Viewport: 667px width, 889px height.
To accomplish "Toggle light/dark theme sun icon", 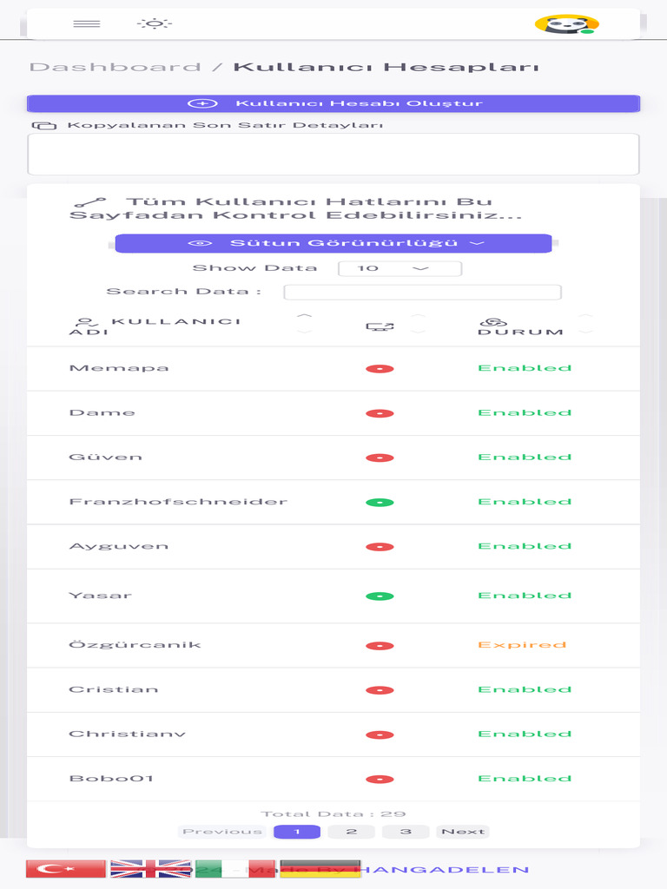I will tap(155, 23).
